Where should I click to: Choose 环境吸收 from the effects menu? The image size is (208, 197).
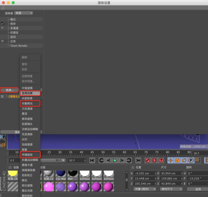point(30,155)
